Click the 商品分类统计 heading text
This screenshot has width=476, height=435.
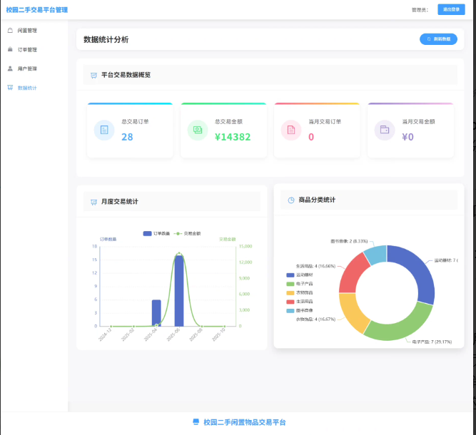317,200
